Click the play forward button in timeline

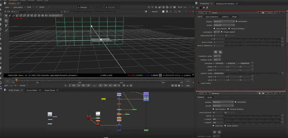point(100,86)
